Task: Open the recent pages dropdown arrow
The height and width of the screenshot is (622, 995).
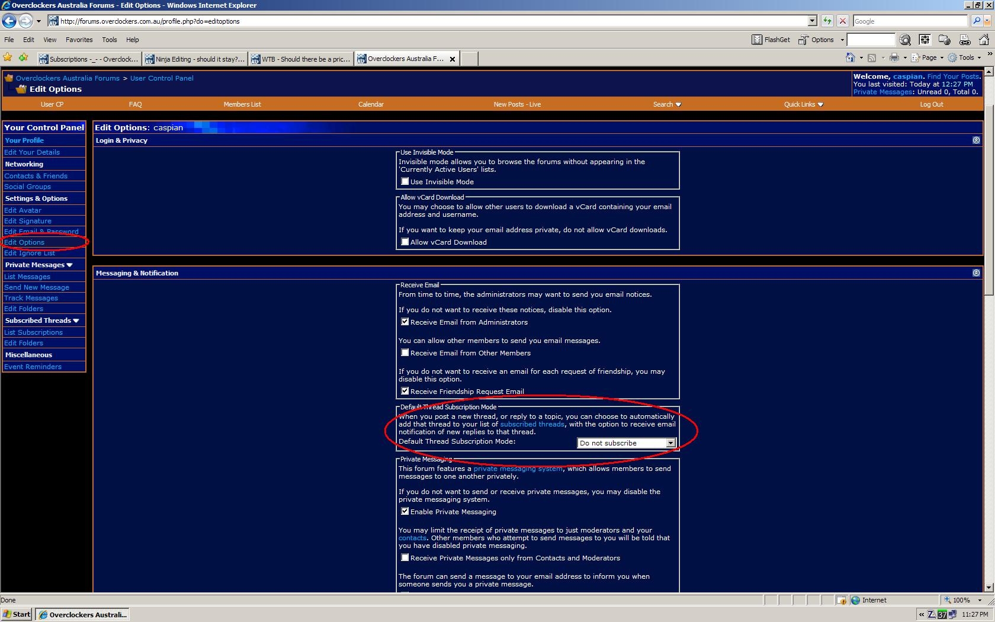Action: click(38, 21)
